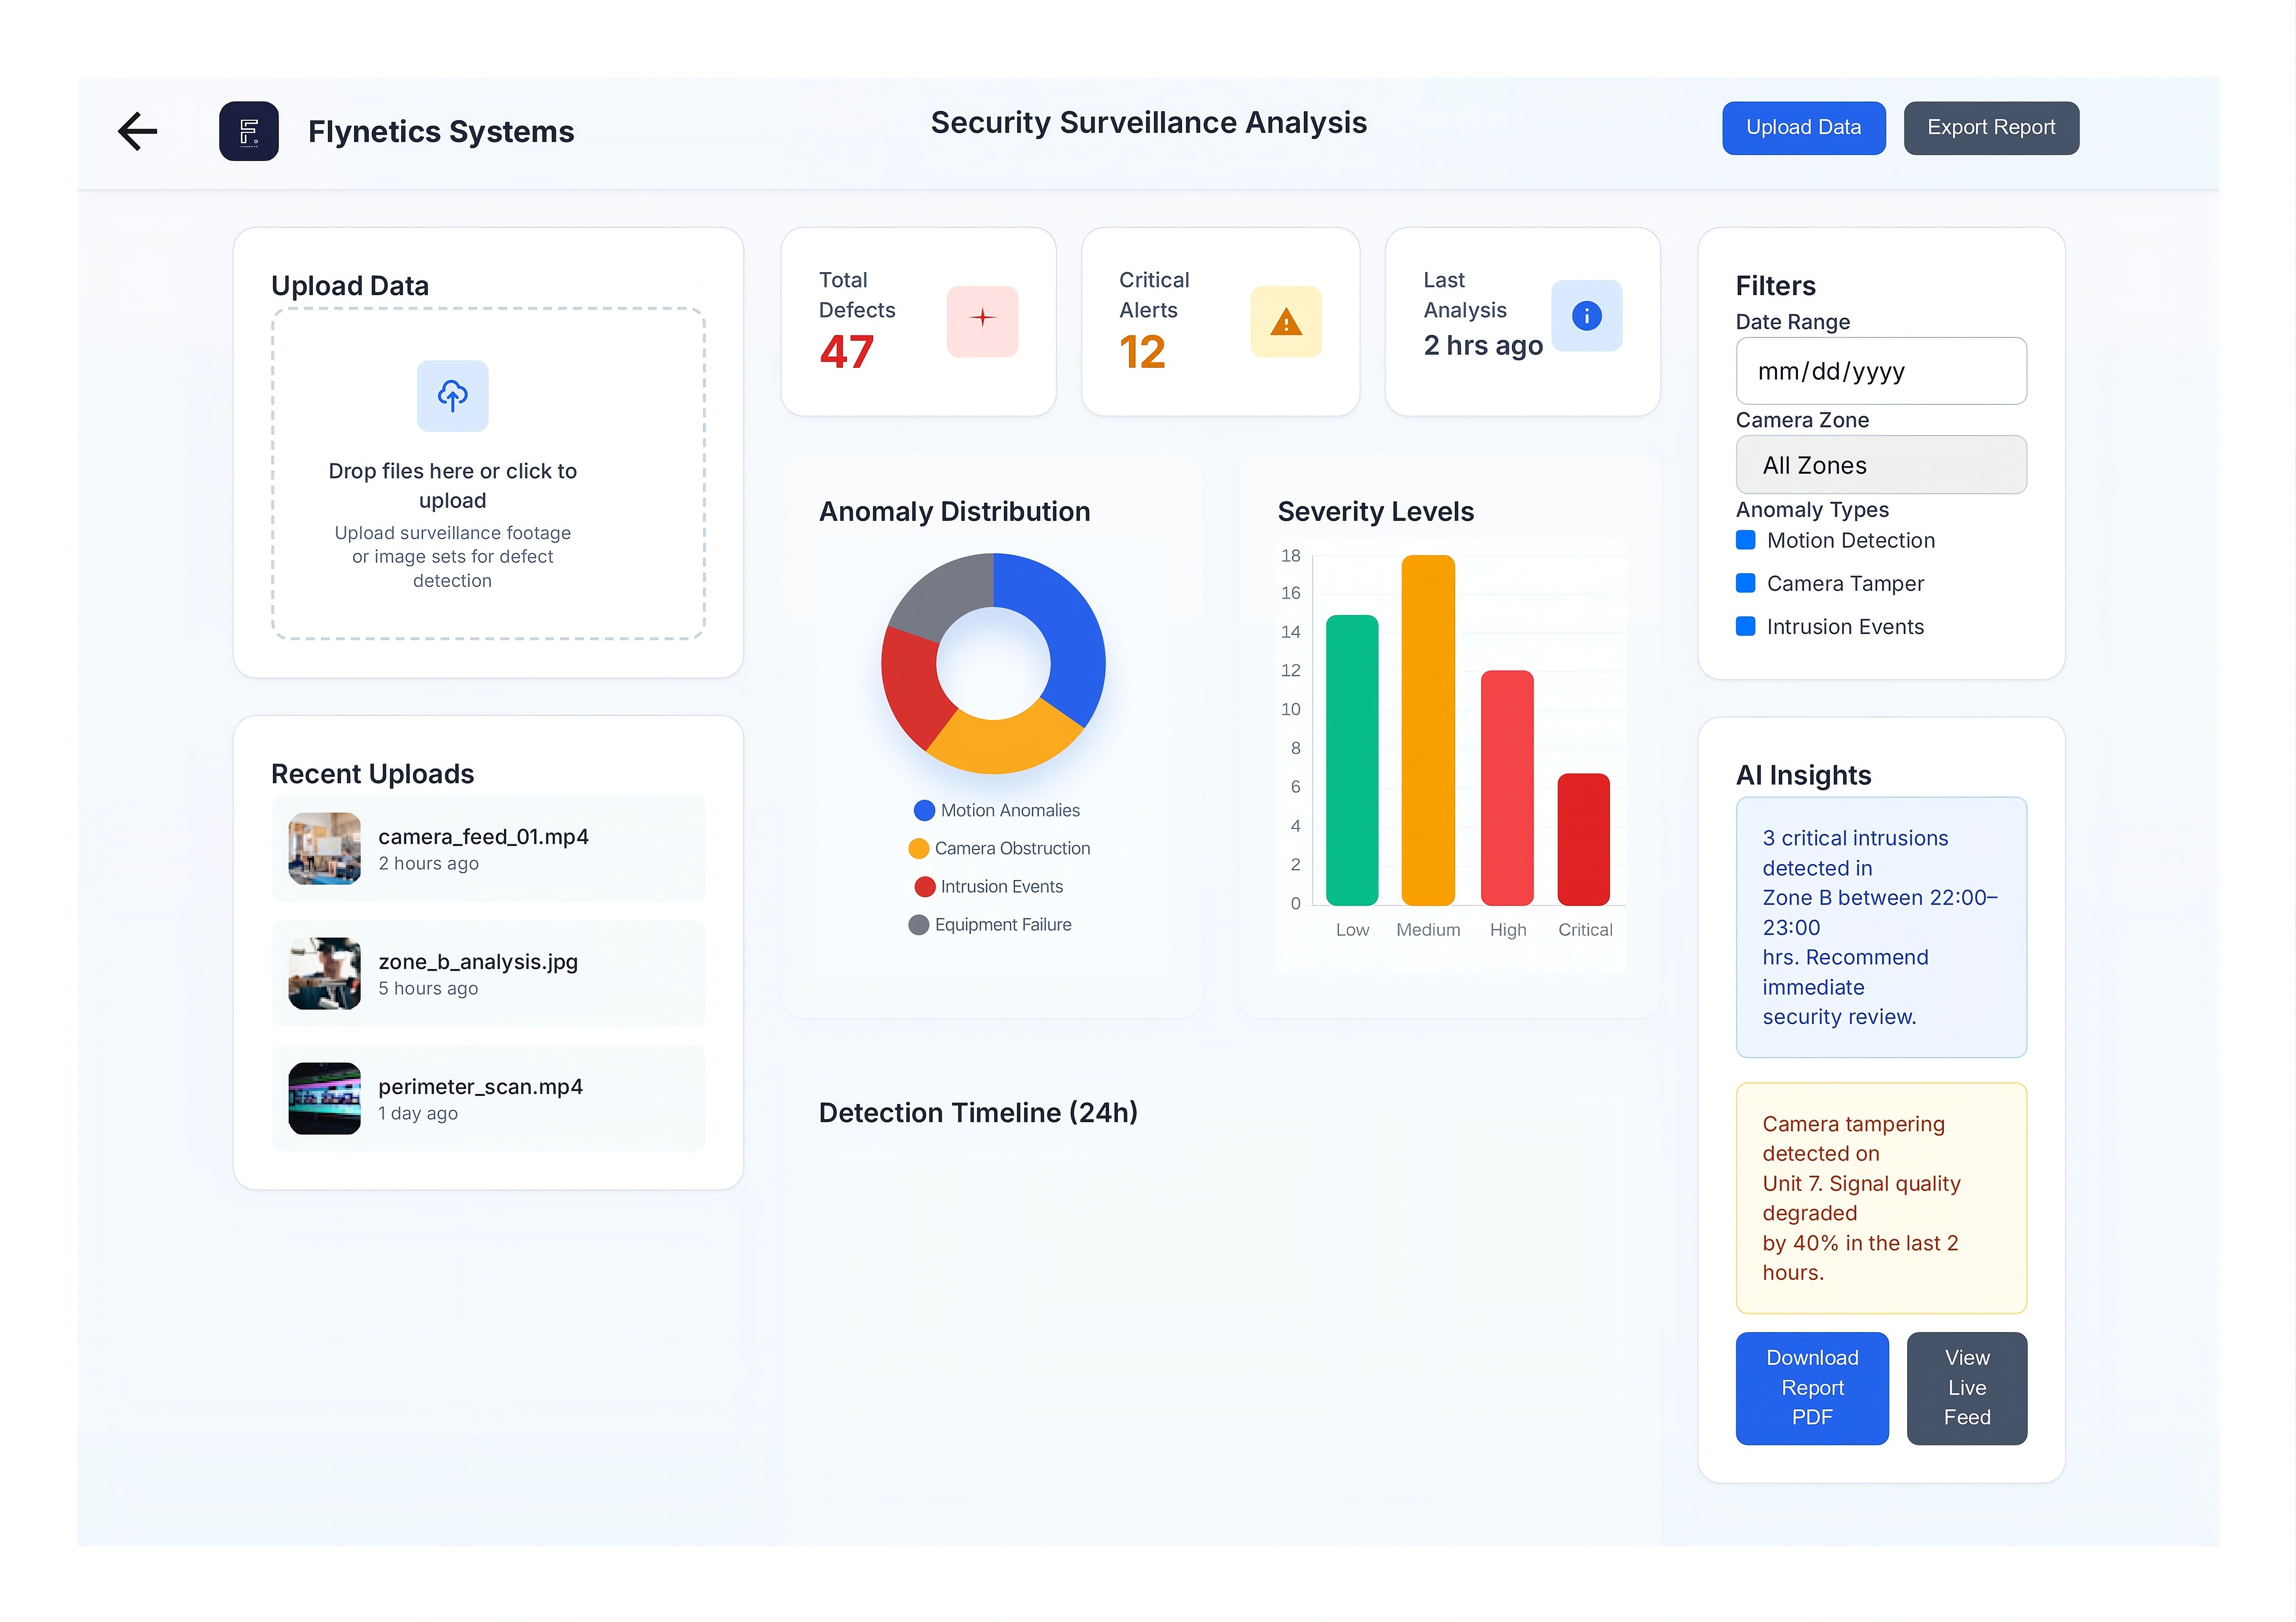2296x1622 pixels.
Task: Click the Date Range input field
Action: click(1881, 371)
